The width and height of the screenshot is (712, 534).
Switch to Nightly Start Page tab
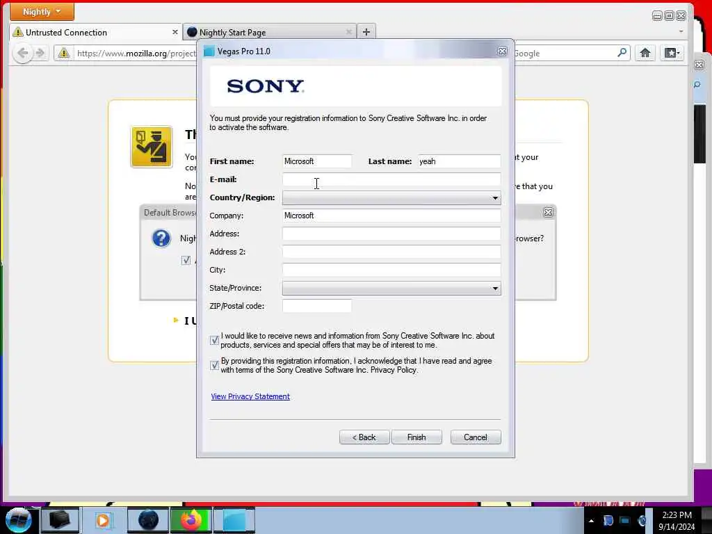[270, 32]
